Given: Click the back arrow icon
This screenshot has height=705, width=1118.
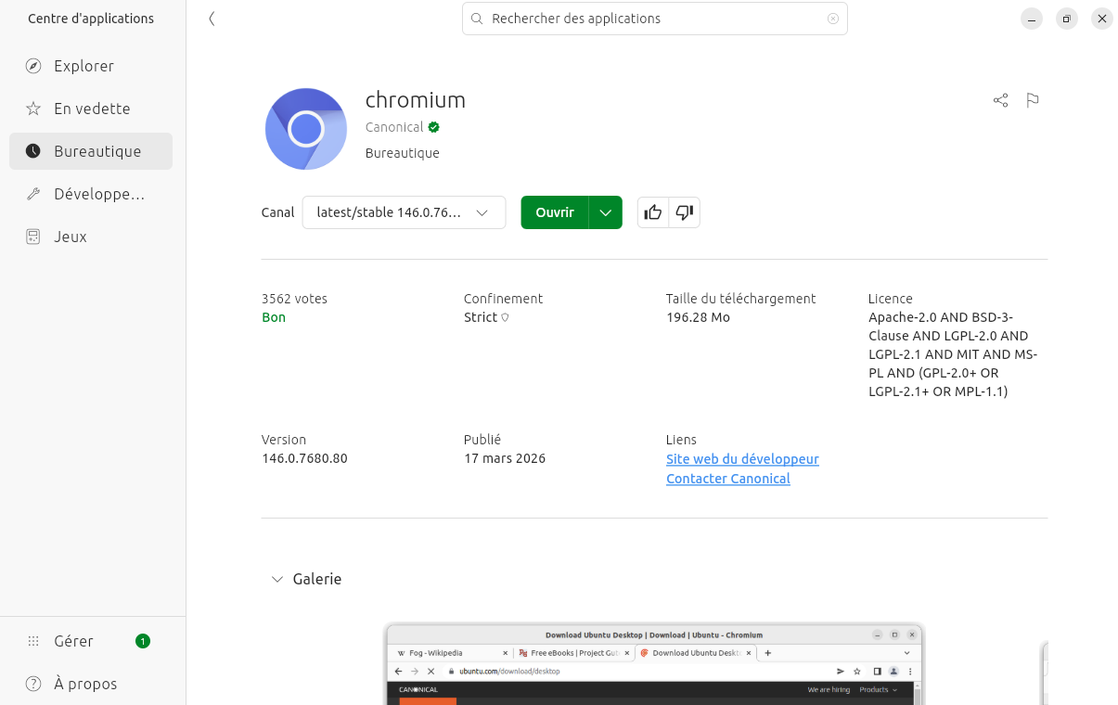Looking at the screenshot, I should click(x=212, y=19).
